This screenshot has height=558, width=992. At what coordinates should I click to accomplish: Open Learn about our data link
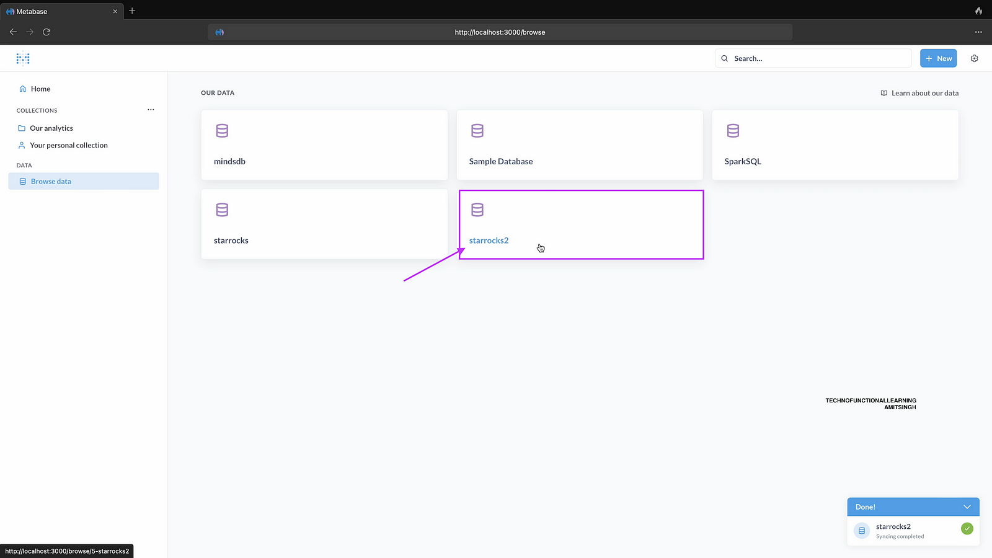pos(919,93)
